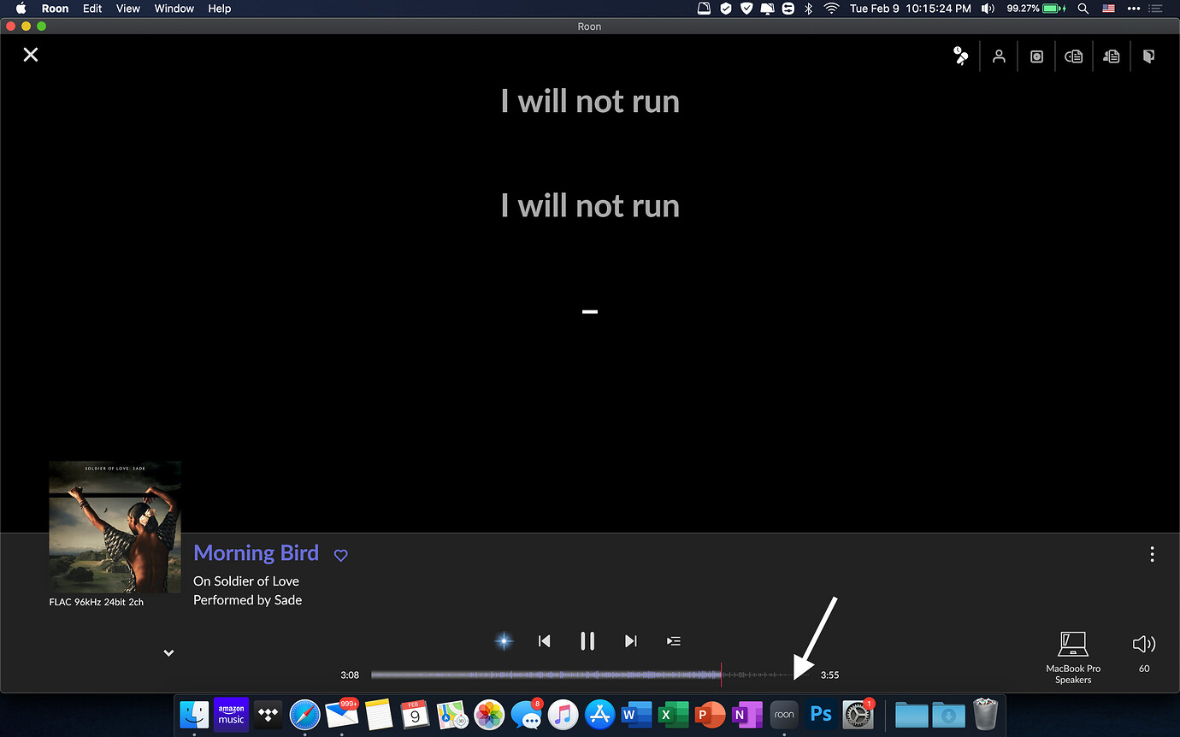
Task: Collapse now playing with the down chevron
Action: coord(168,652)
